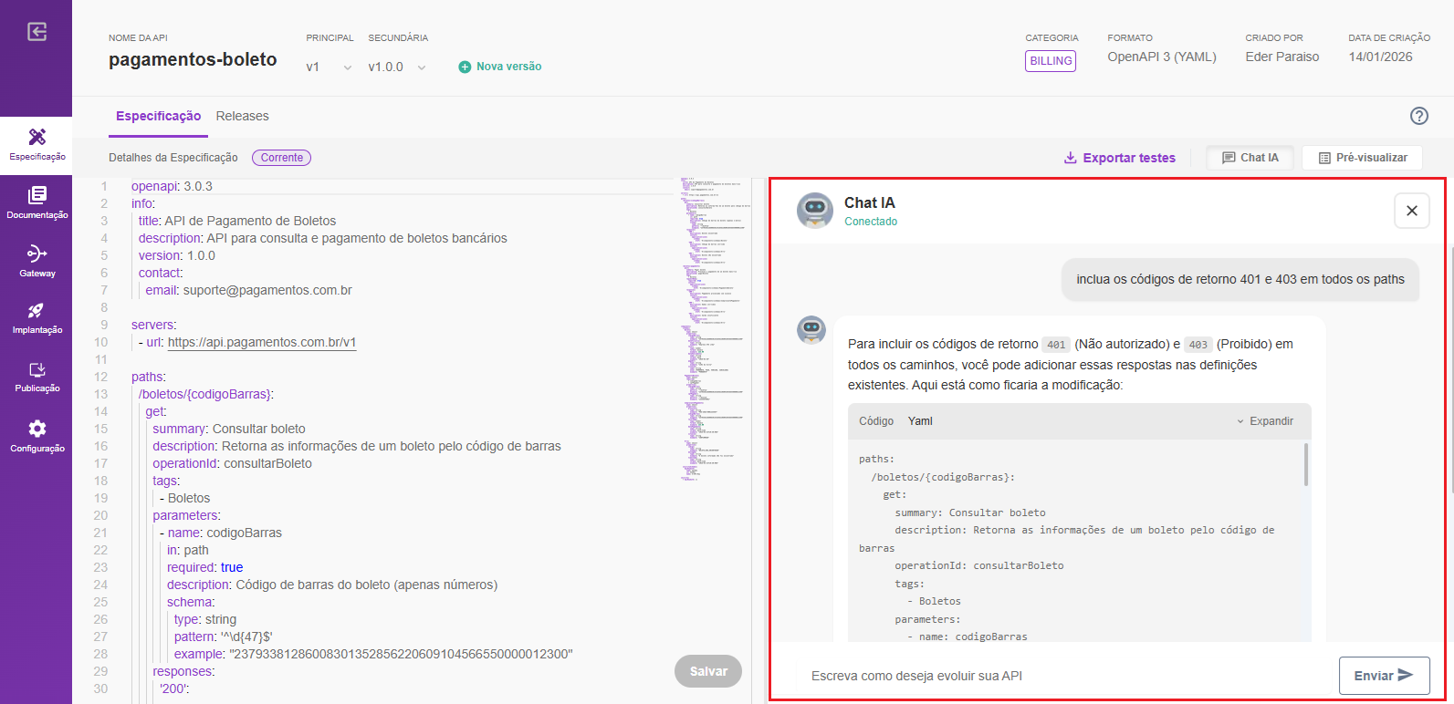Navigate to the Publicação section

pos(37,377)
